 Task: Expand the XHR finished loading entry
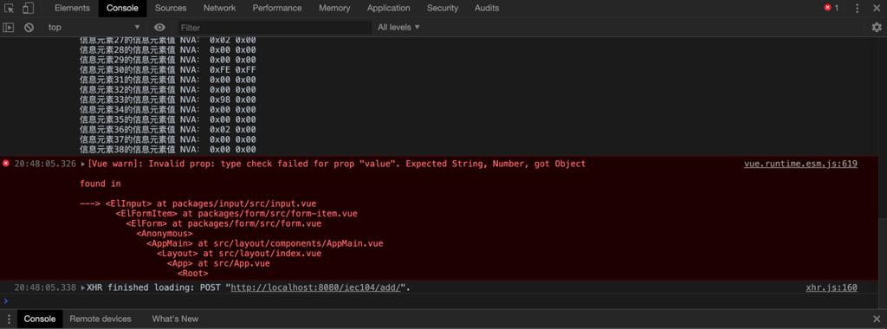pos(83,287)
